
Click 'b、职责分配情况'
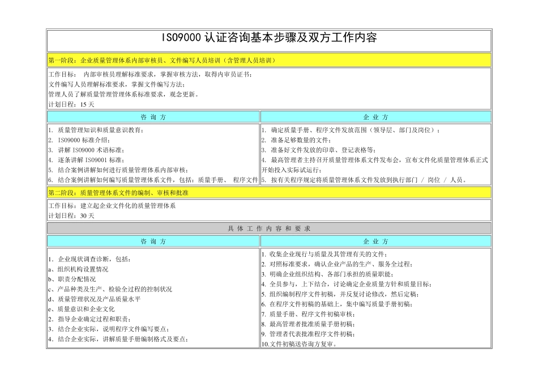[72, 279]
